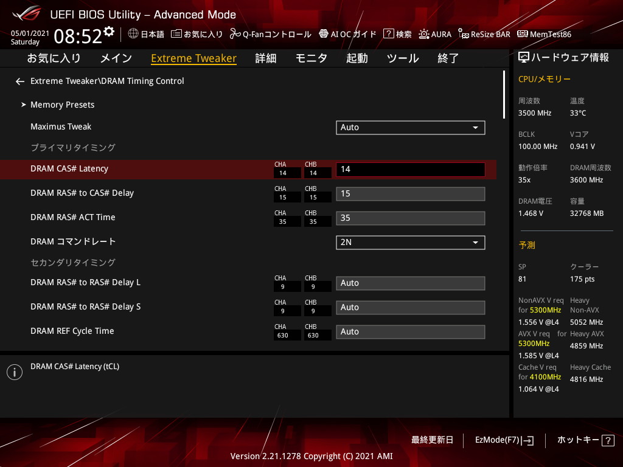
Task: Click DRAM RAS# to CAS# Delay field
Action: pyautogui.click(x=411, y=194)
